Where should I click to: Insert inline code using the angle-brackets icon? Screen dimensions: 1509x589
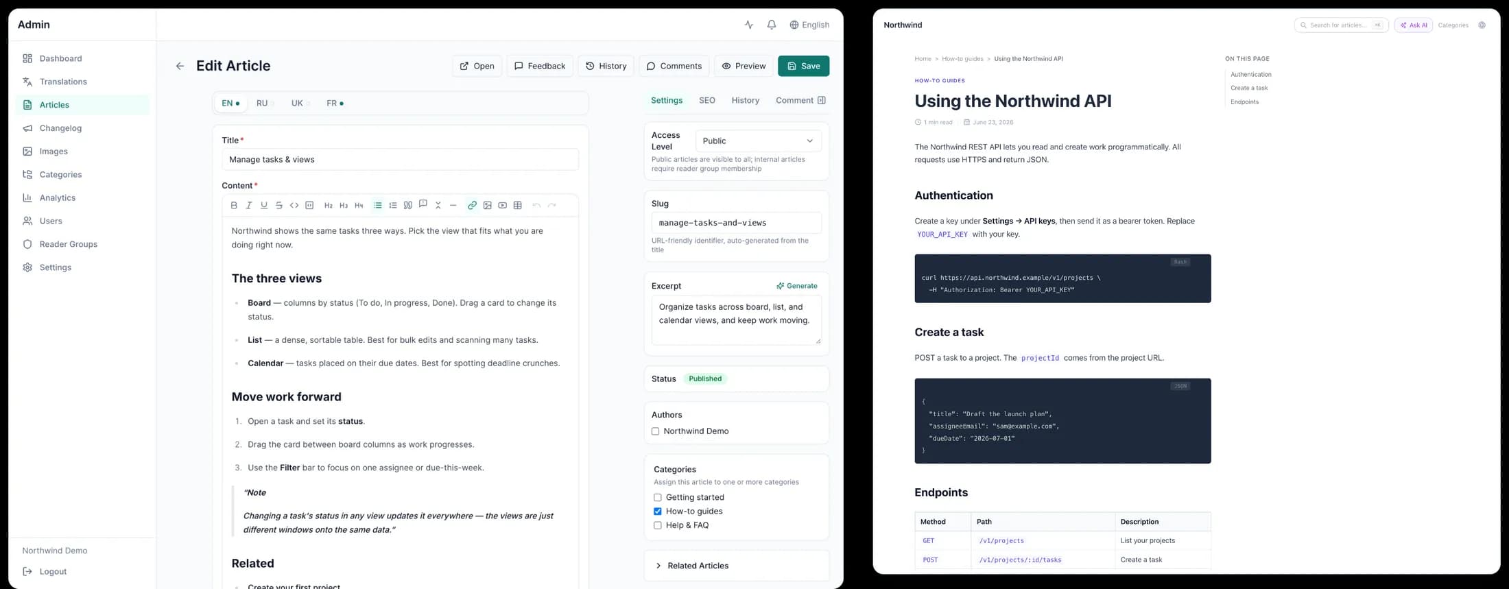click(x=294, y=205)
